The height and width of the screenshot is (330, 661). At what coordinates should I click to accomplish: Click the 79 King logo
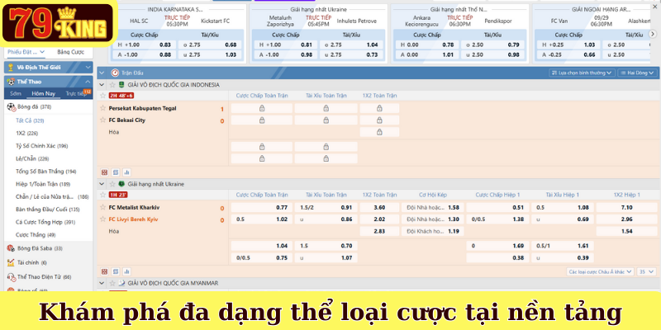click(x=59, y=25)
